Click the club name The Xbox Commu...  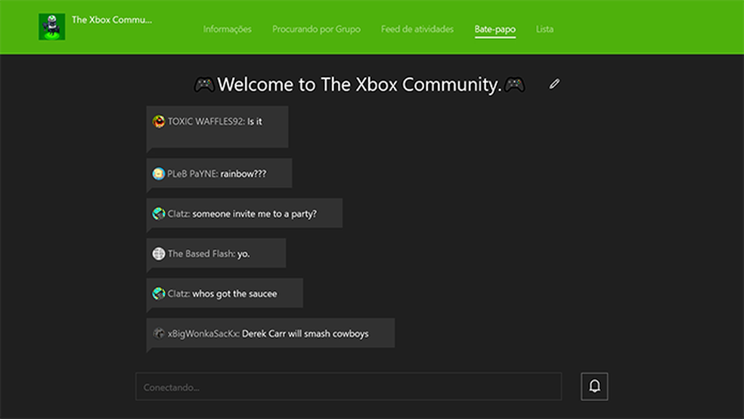point(112,20)
